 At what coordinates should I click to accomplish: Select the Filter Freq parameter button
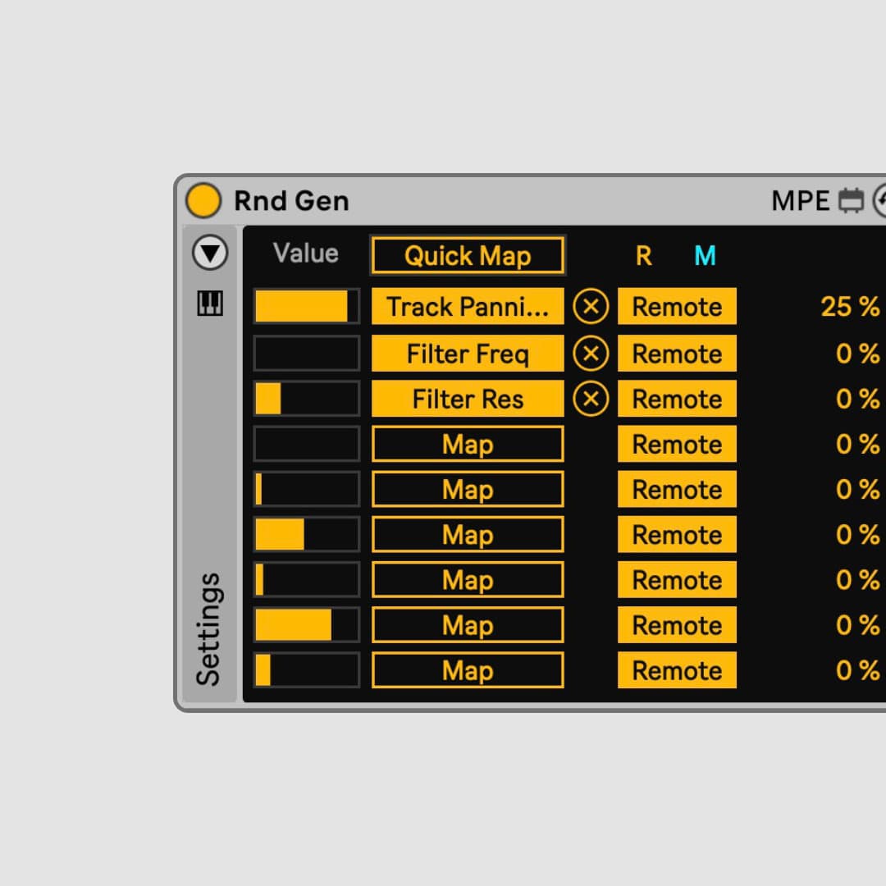tap(468, 354)
